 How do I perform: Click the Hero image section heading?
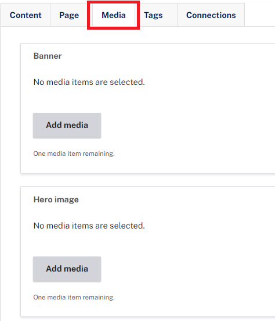pos(56,199)
